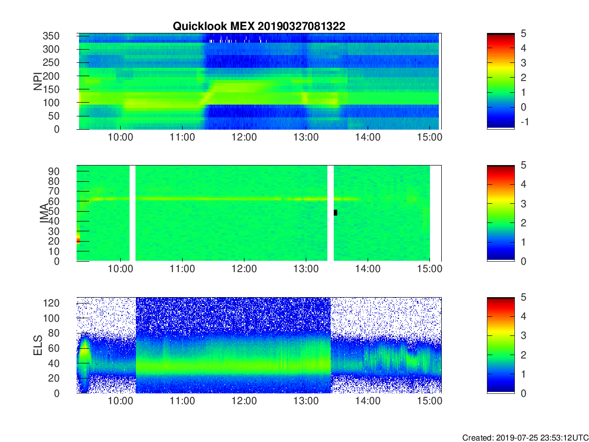Click the '0' label on IMA colorbar

click(523, 261)
